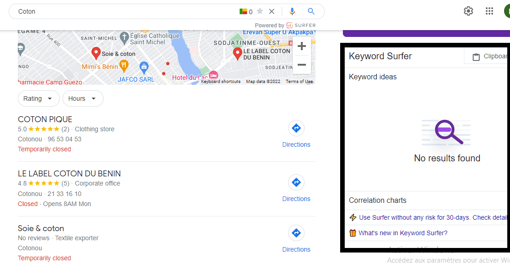Clear the search query with X
This screenshot has width=510, height=263.
pos(272,12)
